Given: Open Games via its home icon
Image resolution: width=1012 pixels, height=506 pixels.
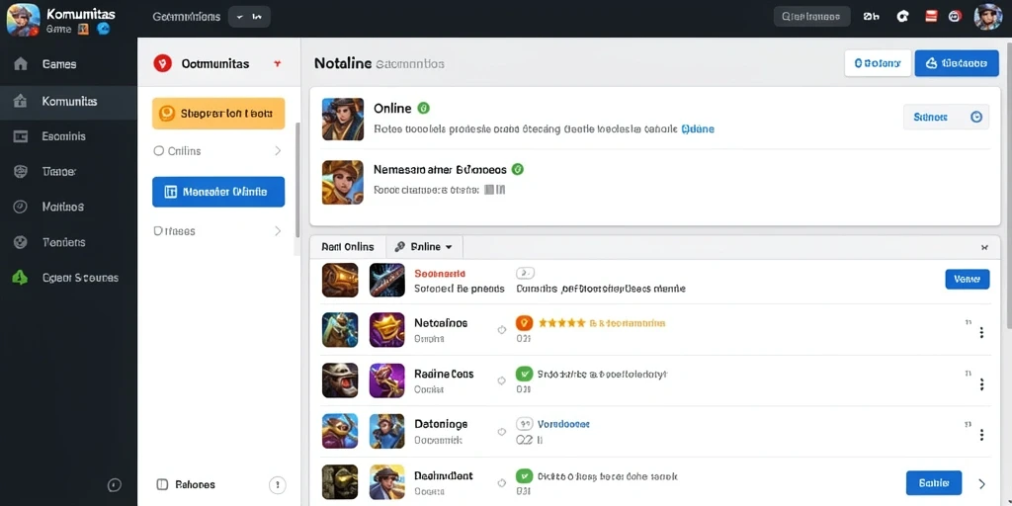Looking at the screenshot, I should tap(21, 64).
